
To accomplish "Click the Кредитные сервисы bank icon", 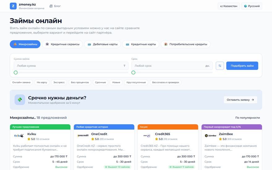I will pos(47,44).
